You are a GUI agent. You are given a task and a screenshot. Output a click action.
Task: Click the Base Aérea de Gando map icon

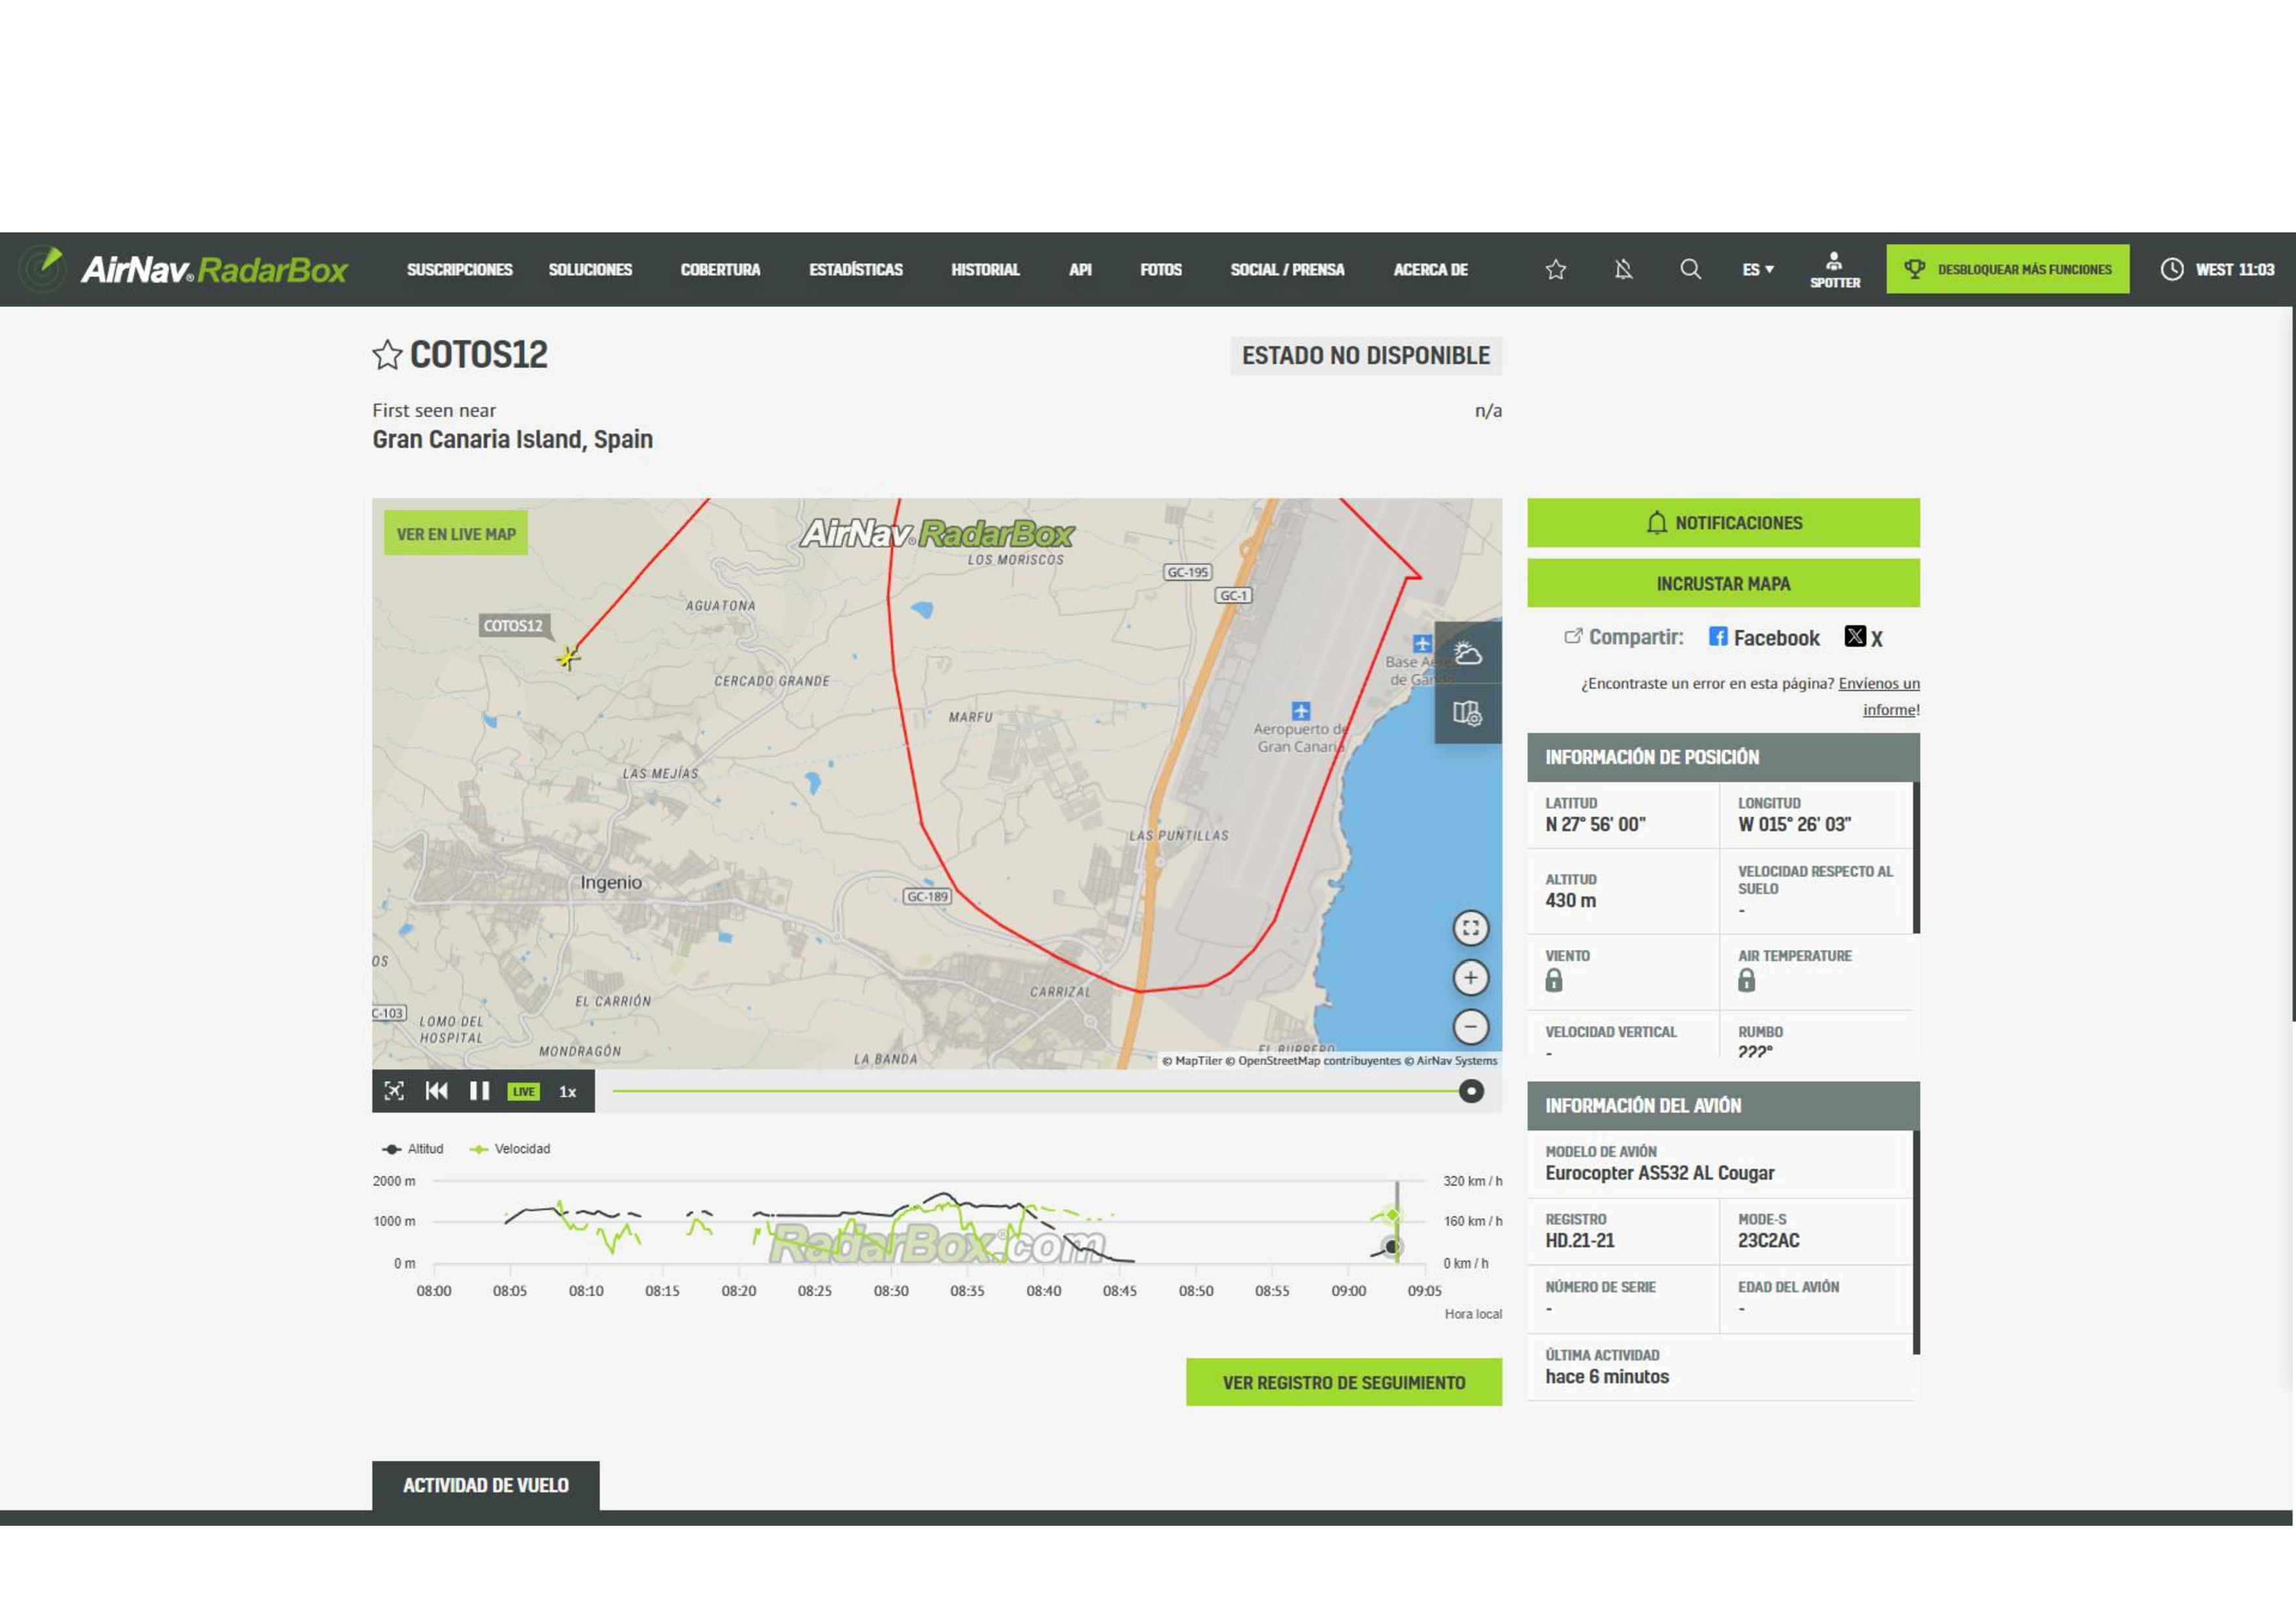tap(1422, 643)
